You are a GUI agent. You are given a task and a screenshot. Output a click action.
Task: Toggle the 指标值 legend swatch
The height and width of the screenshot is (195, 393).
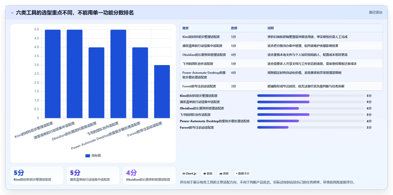(x=88, y=156)
